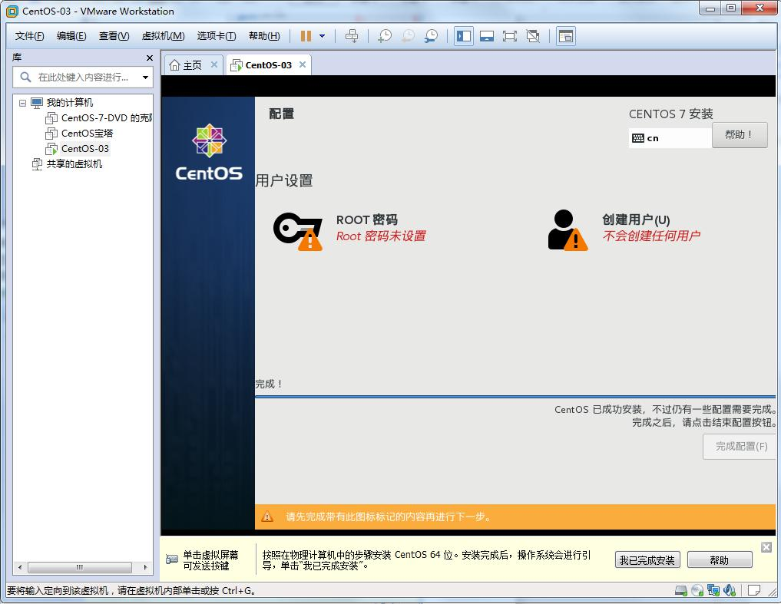Screen dimensions: 781x604
Task: Open the 查看(V) menu
Action: pos(114,36)
